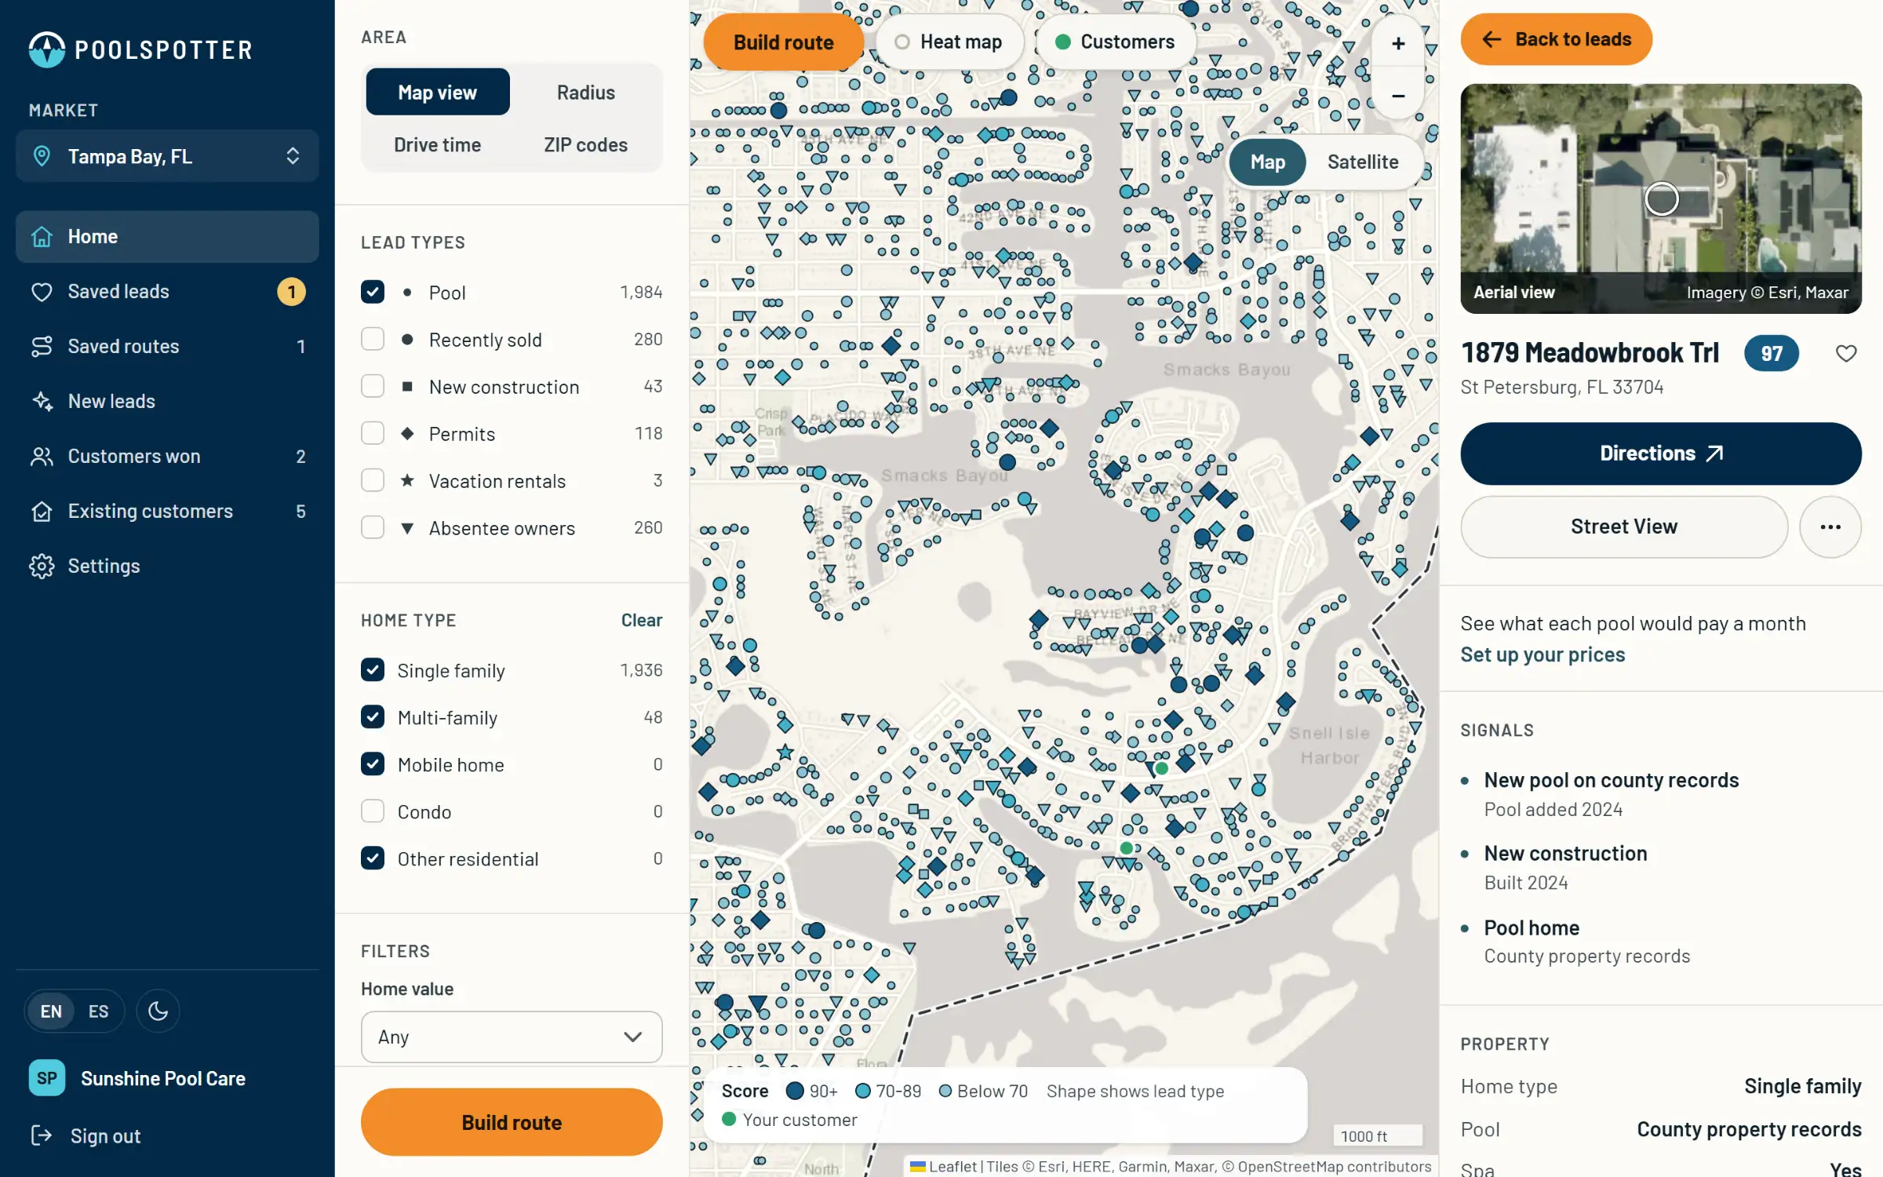The height and width of the screenshot is (1177, 1883).
Task: Open Existing customers in sidebar
Action: click(167, 511)
